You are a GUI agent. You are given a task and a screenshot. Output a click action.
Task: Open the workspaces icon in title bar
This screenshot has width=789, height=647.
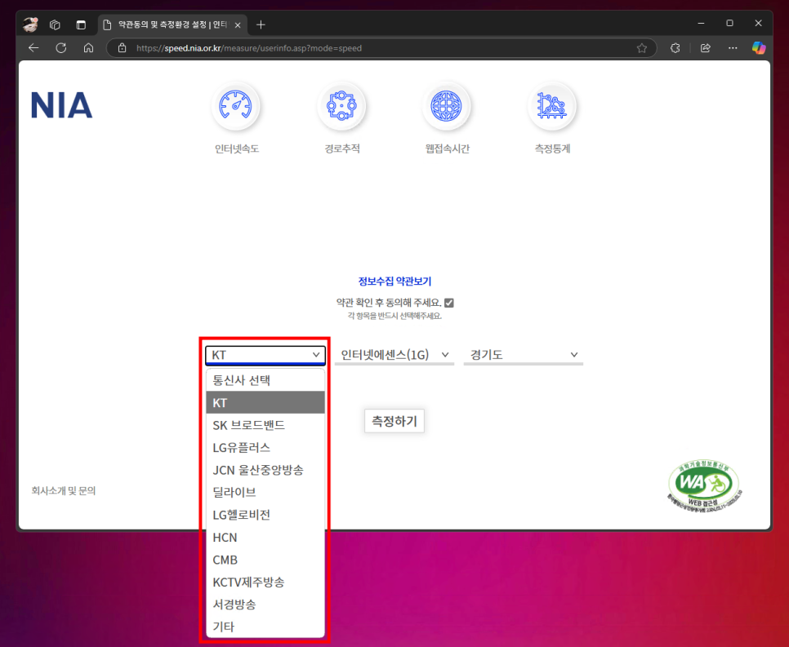[55, 24]
